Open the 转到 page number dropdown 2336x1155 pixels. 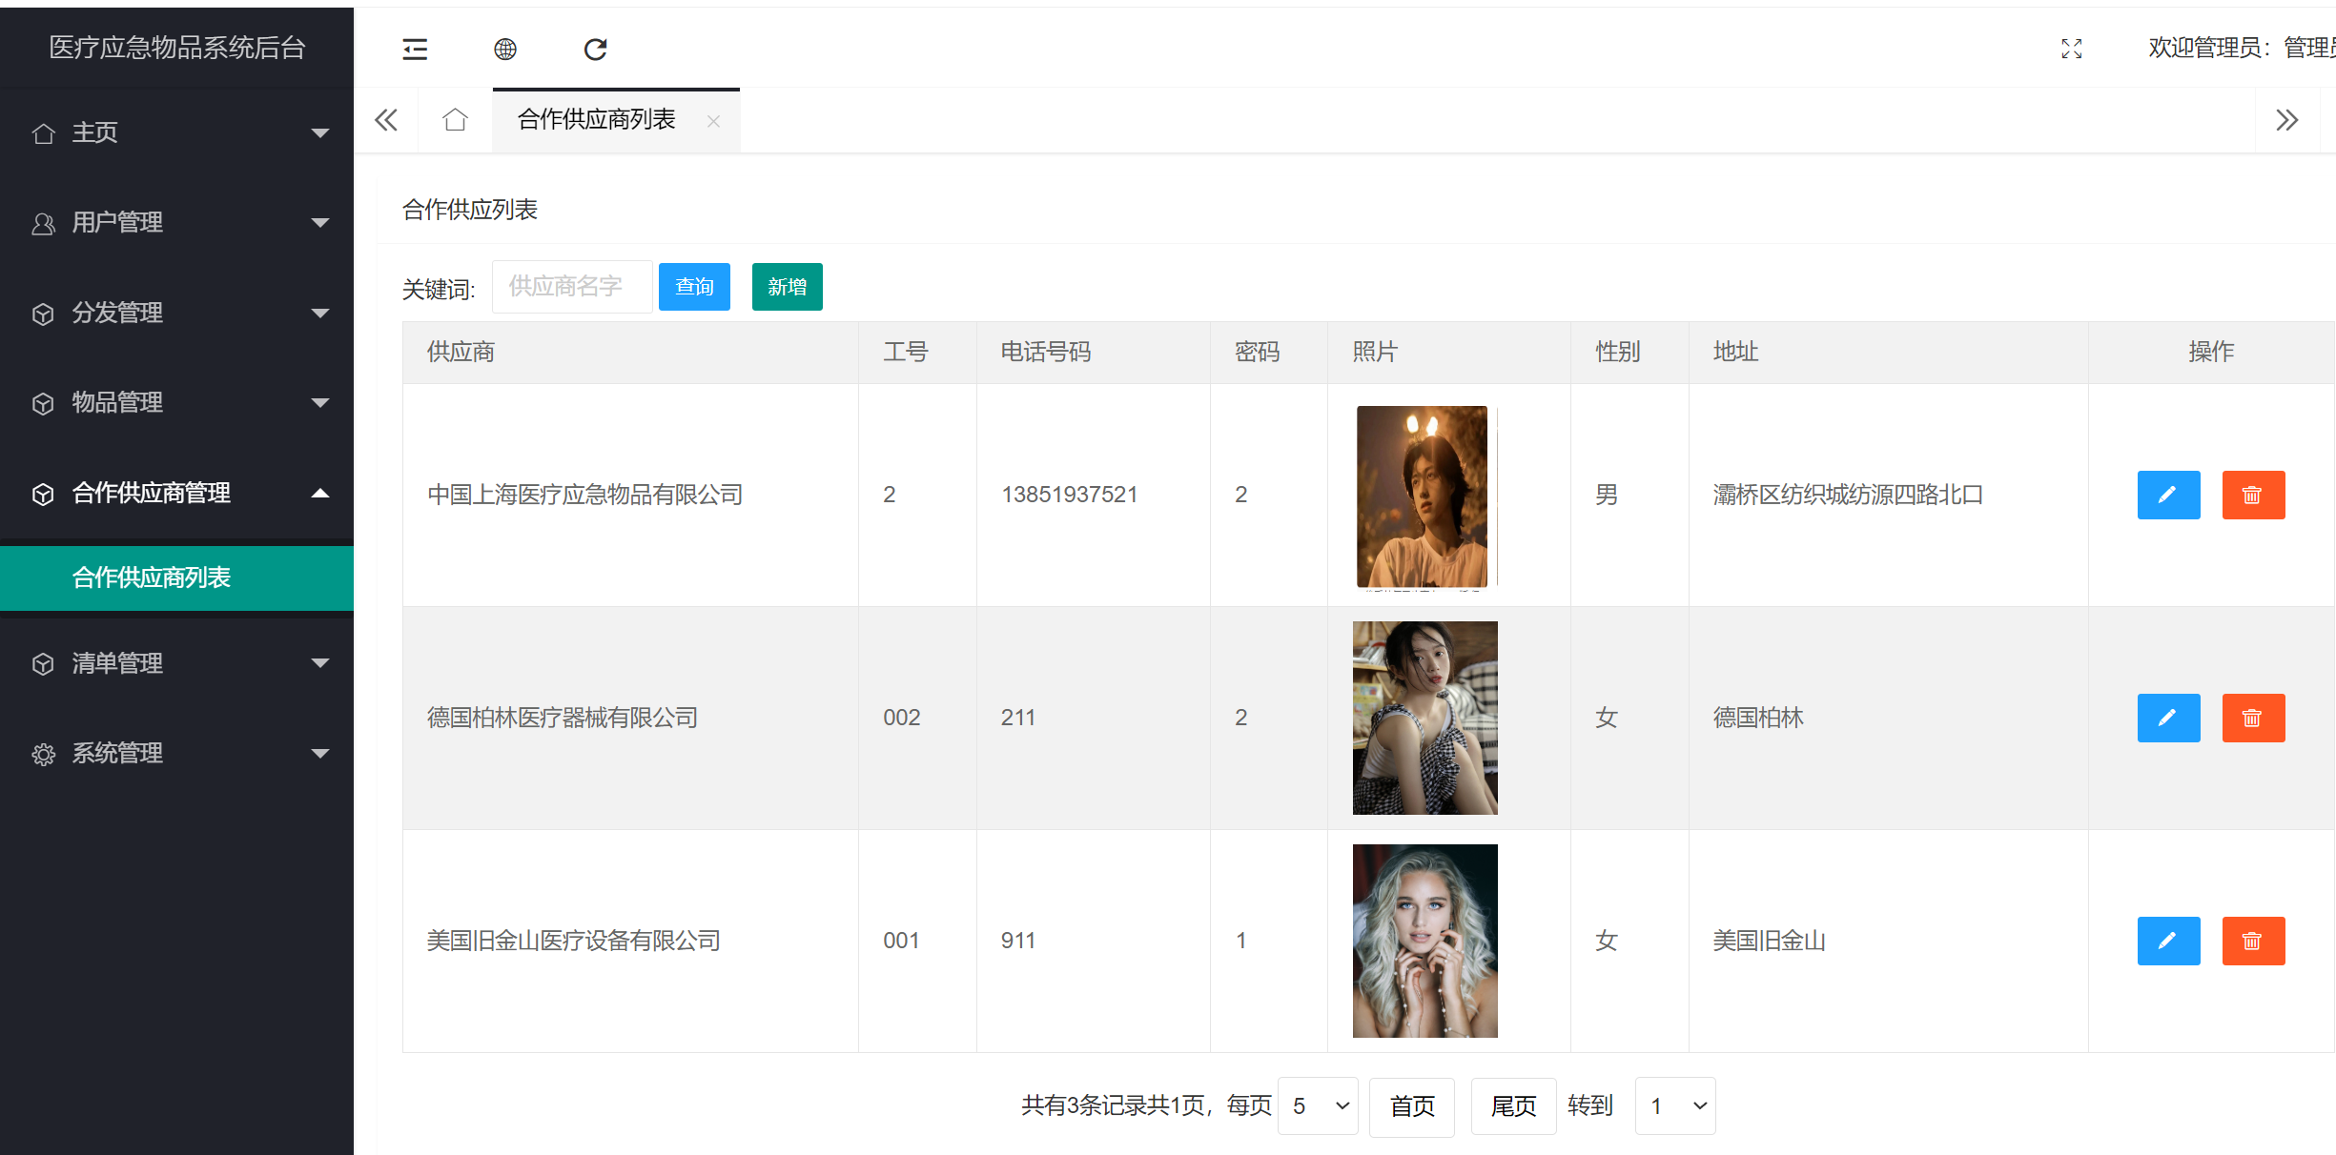click(x=1674, y=1105)
